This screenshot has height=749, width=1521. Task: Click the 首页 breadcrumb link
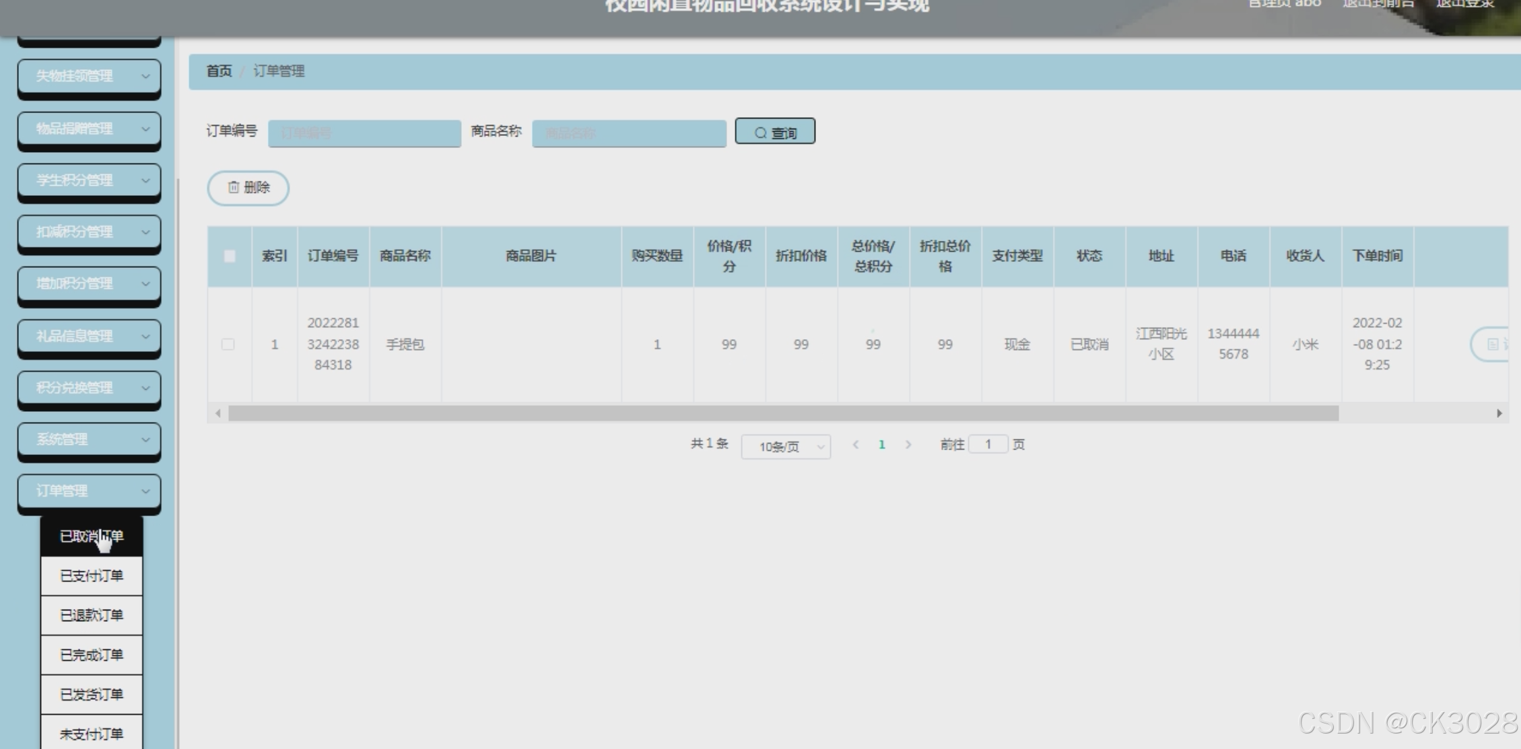219,71
